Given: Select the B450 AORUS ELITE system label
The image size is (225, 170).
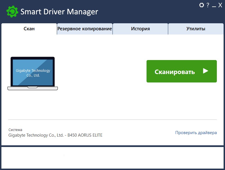Looking at the screenshot, I should 55,135.
